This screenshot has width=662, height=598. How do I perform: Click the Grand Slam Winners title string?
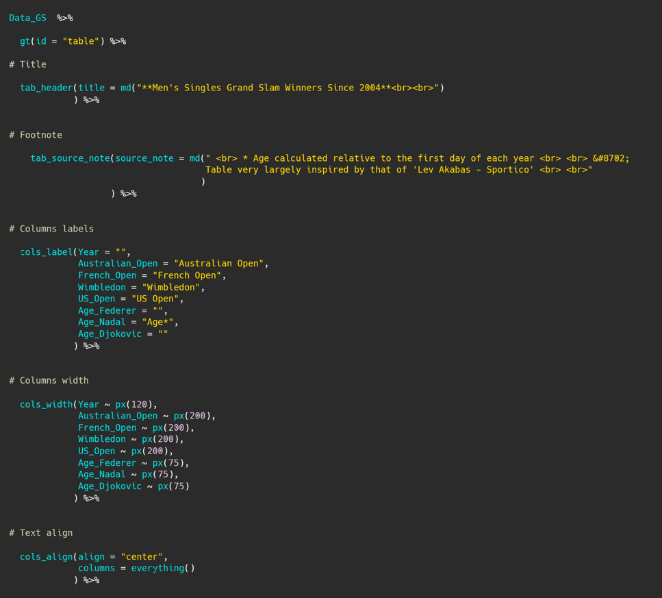pyautogui.click(x=290, y=88)
